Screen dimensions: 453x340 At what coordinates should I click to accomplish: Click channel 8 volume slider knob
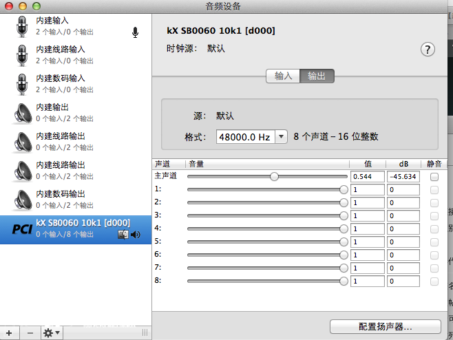click(344, 281)
